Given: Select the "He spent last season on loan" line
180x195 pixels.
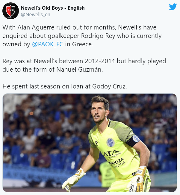Looking at the screenshot, I should (65, 86).
